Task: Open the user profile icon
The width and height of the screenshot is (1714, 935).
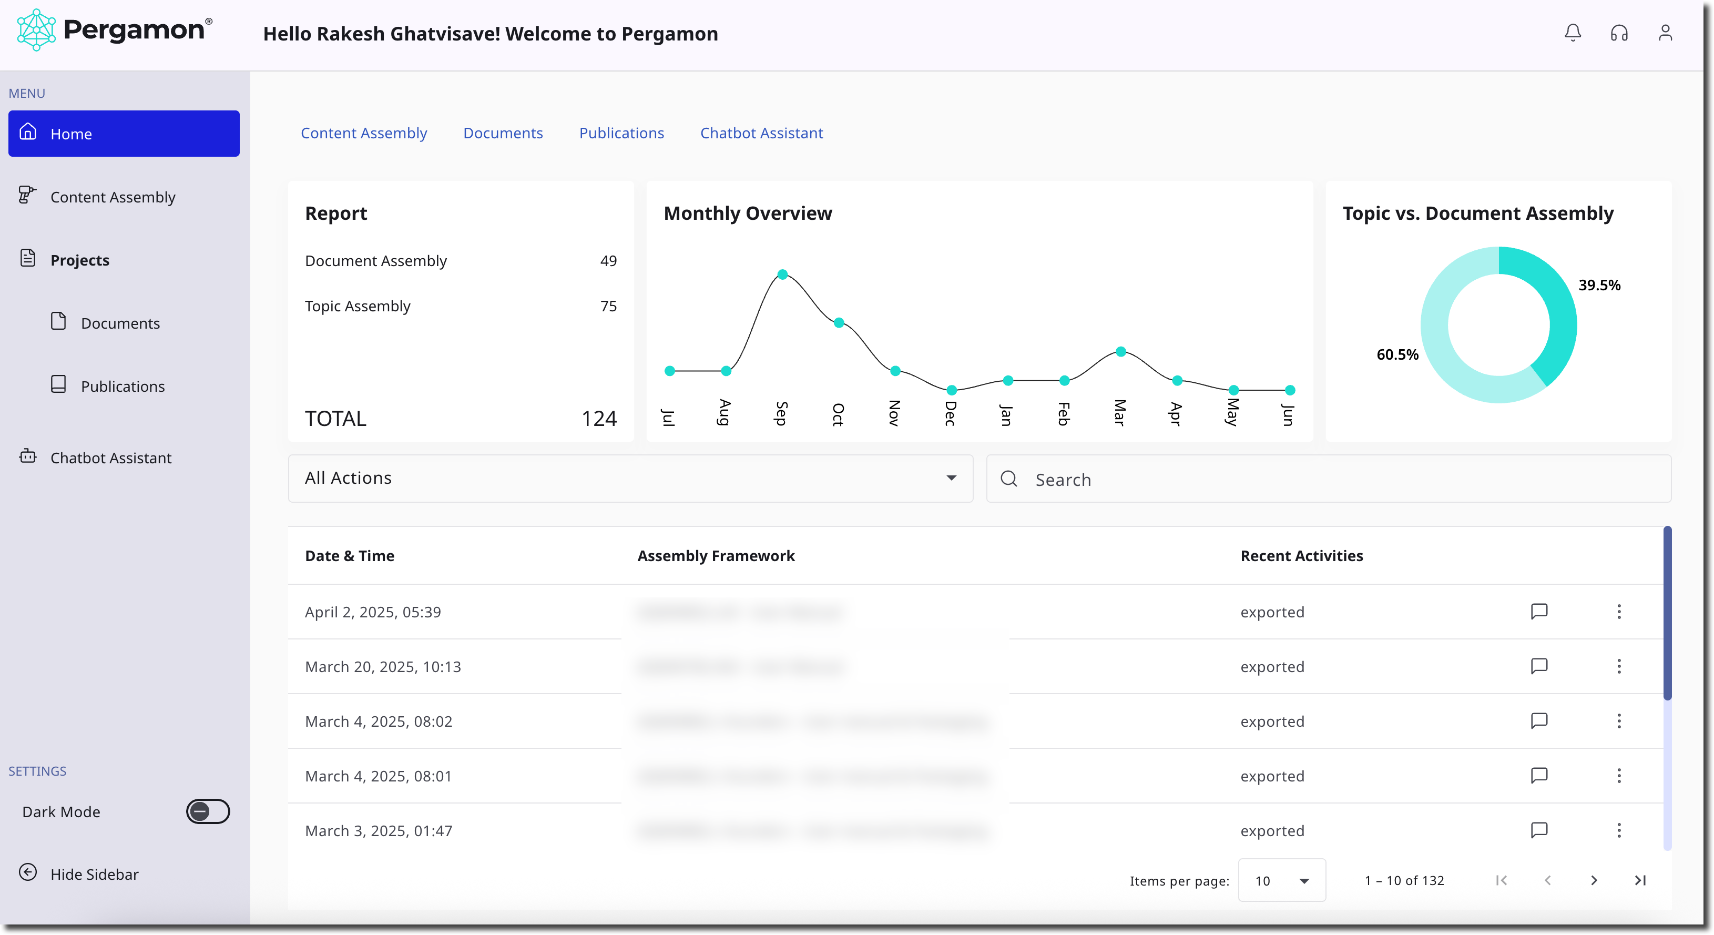Action: pos(1665,33)
